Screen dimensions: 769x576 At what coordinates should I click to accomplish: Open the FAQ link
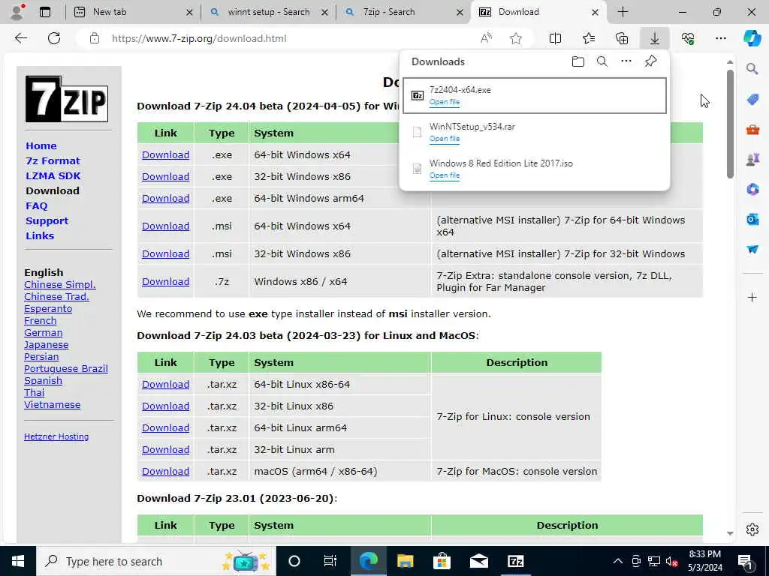[x=37, y=205]
